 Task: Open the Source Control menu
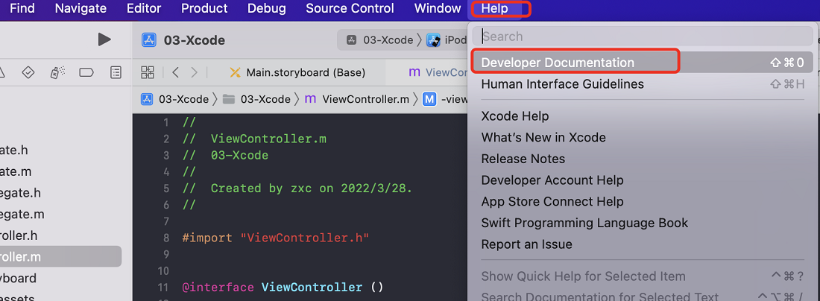tap(350, 9)
